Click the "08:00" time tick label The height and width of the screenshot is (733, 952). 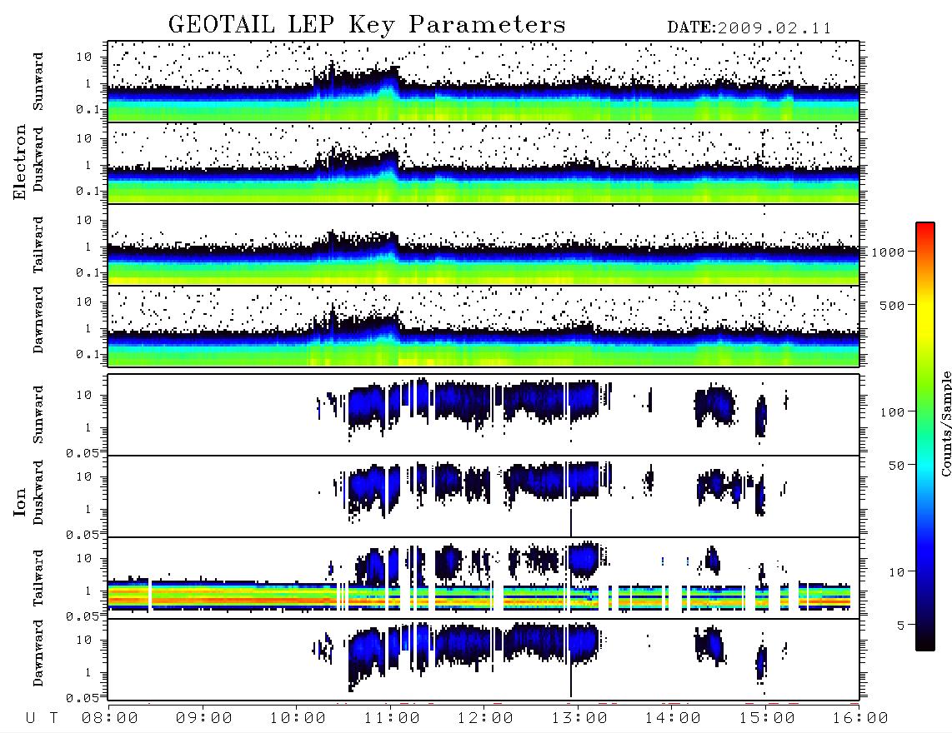[110, 719]
